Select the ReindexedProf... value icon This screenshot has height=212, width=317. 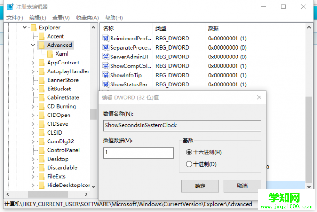pos(106,39)
